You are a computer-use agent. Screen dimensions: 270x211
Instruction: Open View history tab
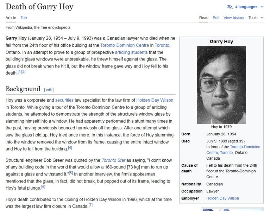coord(233,18)
